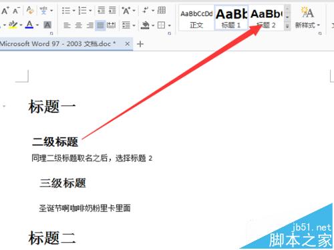Toggle justify alignment button
Image resolution: width=334 pixels, height=250 pixels.
point(100,25)
